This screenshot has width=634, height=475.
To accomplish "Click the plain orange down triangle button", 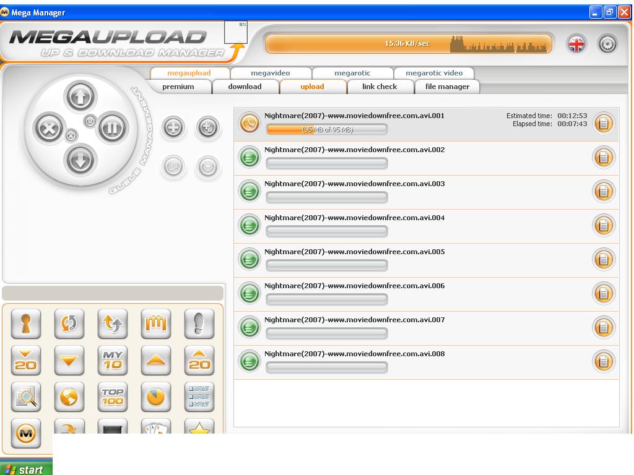I will 69,361.
